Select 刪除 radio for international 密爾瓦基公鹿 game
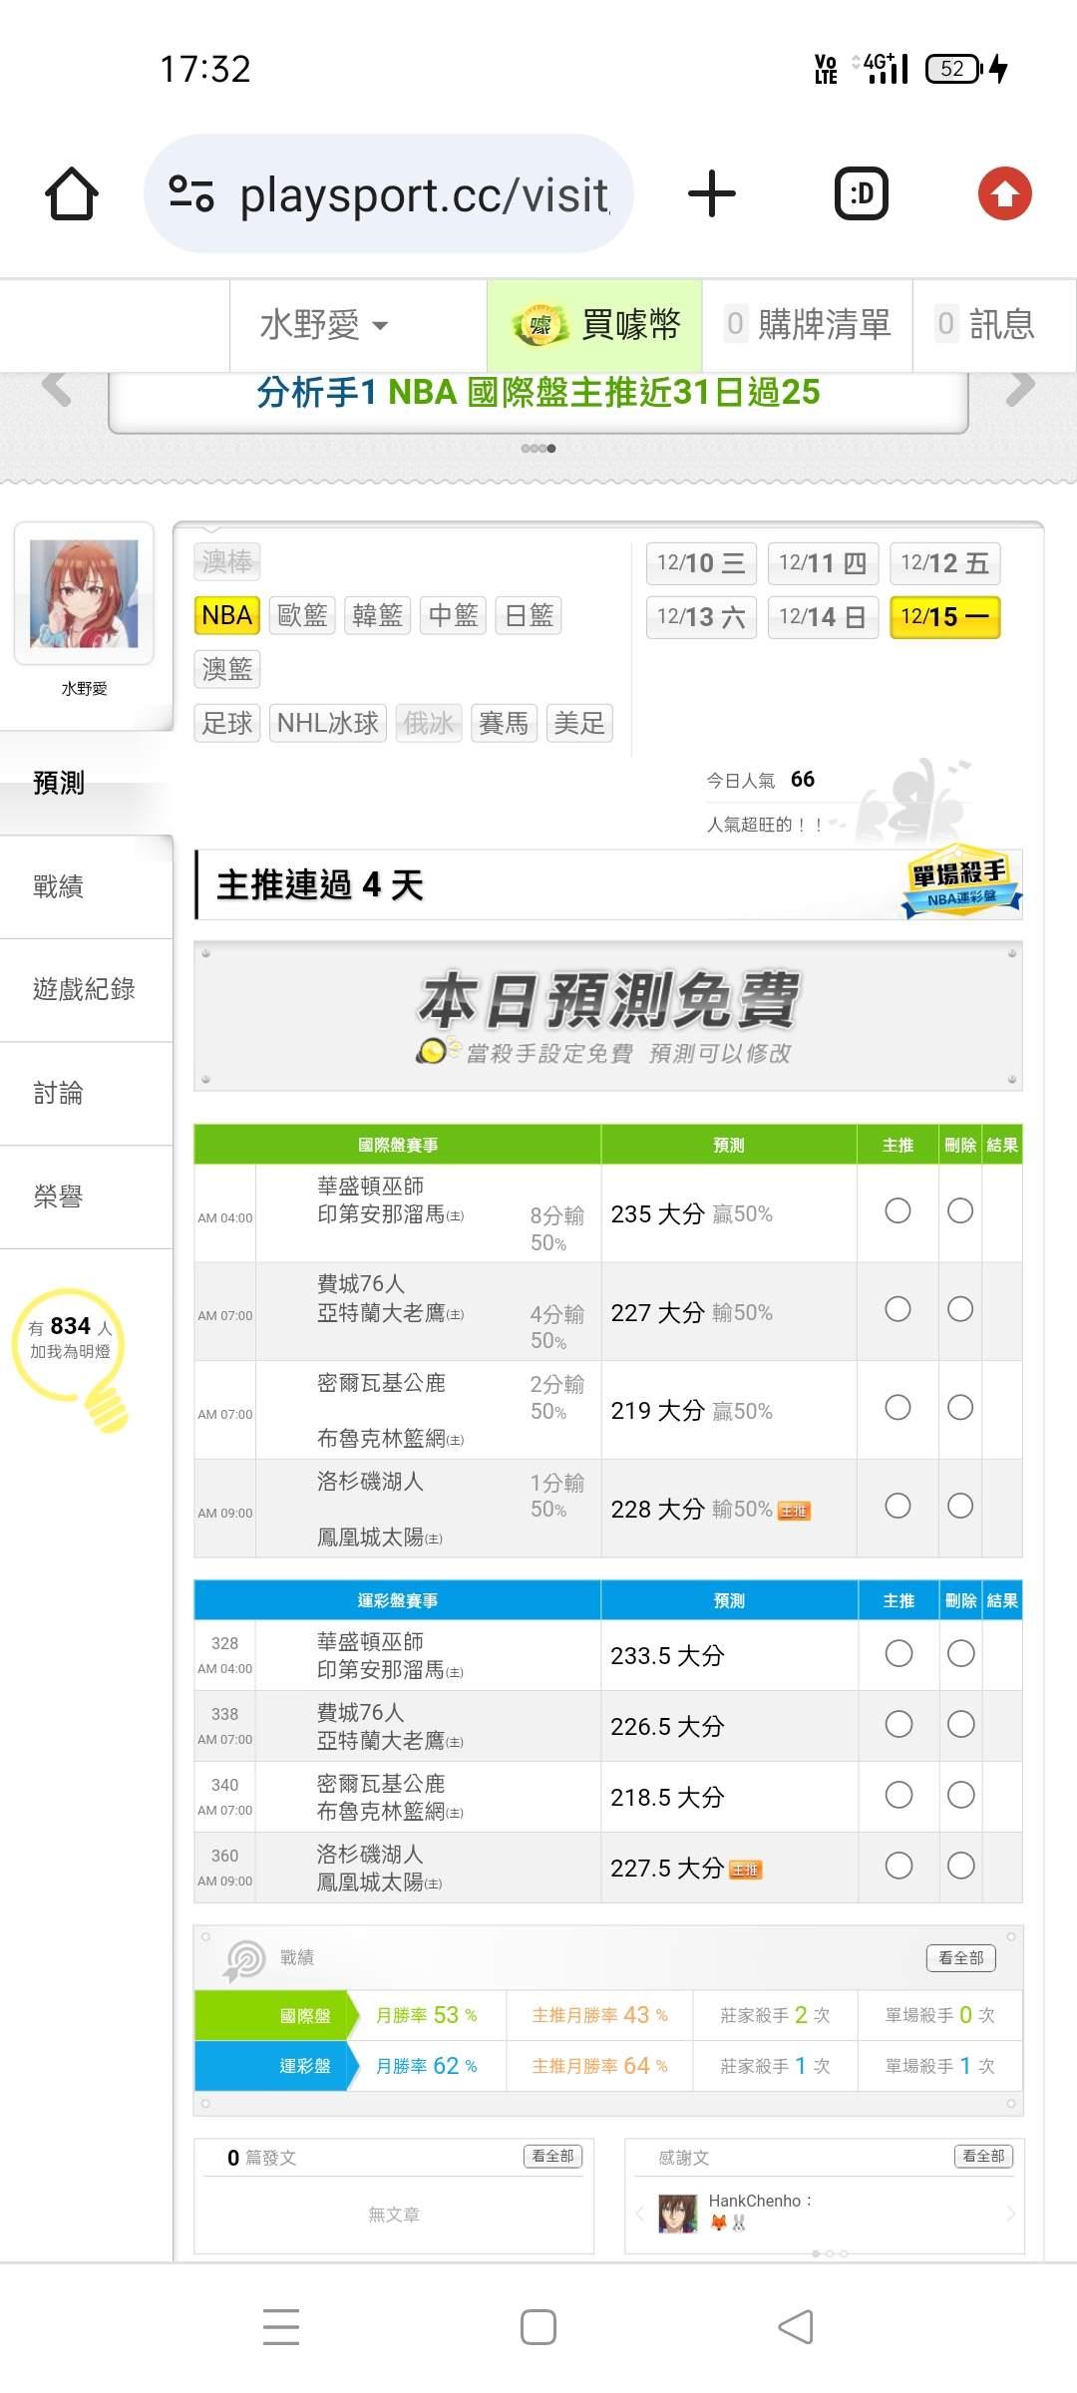Viewport: 1077px width, 2393px height. point(960,1407)
